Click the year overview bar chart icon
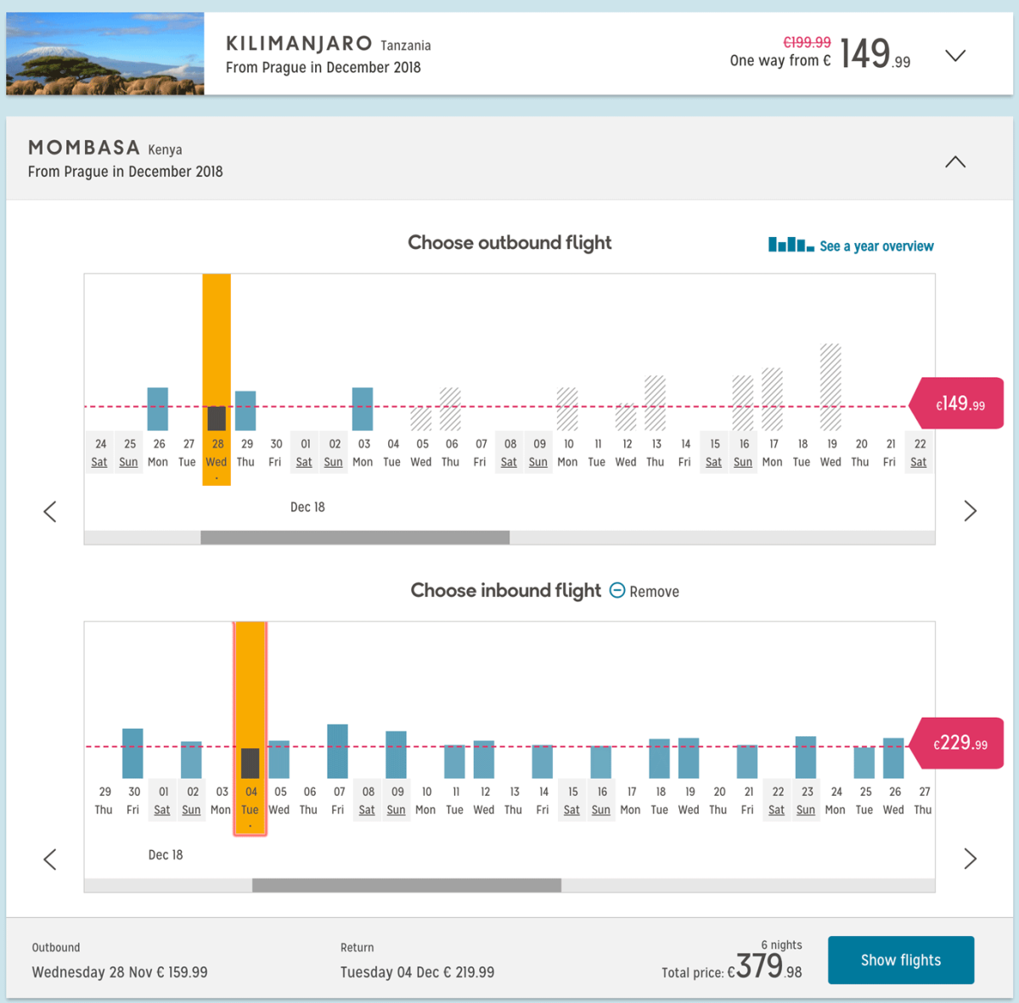 791,245
